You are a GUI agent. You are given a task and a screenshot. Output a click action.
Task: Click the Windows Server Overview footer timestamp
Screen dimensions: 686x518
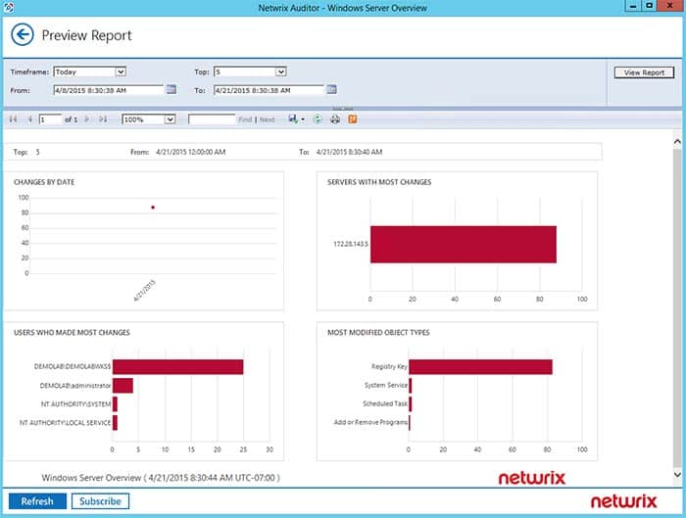coord(161,478)
